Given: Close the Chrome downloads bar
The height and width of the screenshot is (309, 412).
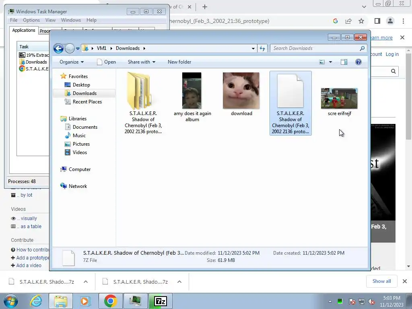Looking at the screenshot, I should click(x=405, y=281).
